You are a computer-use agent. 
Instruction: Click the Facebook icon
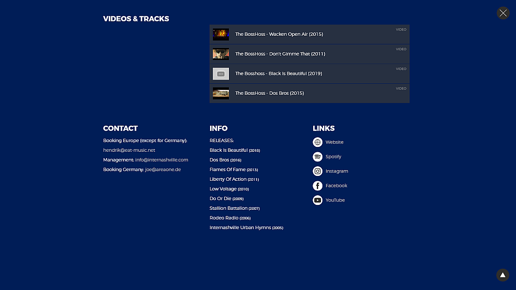tap(318, 186)
